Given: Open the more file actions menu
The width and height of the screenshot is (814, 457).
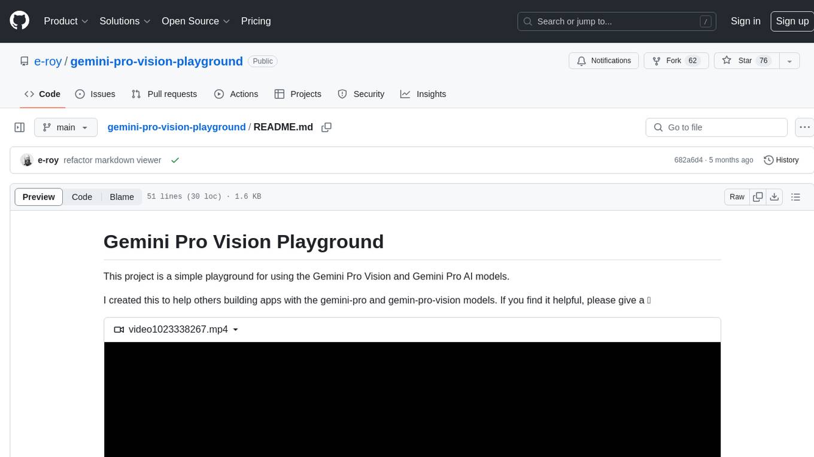Looking at the screenshot, I should coord(804,127).
